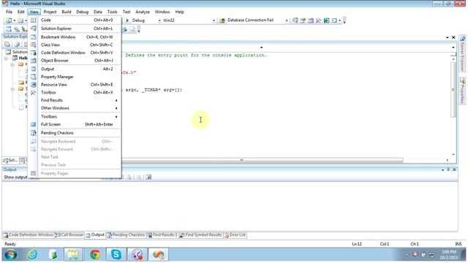Open Output panel window position dropdown
The image size is (468, 263).
tap(442, 169)
